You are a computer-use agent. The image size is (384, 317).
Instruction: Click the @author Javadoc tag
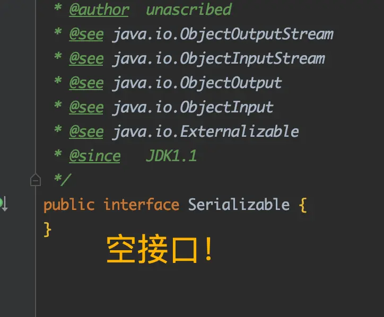(x=99, y=10)
